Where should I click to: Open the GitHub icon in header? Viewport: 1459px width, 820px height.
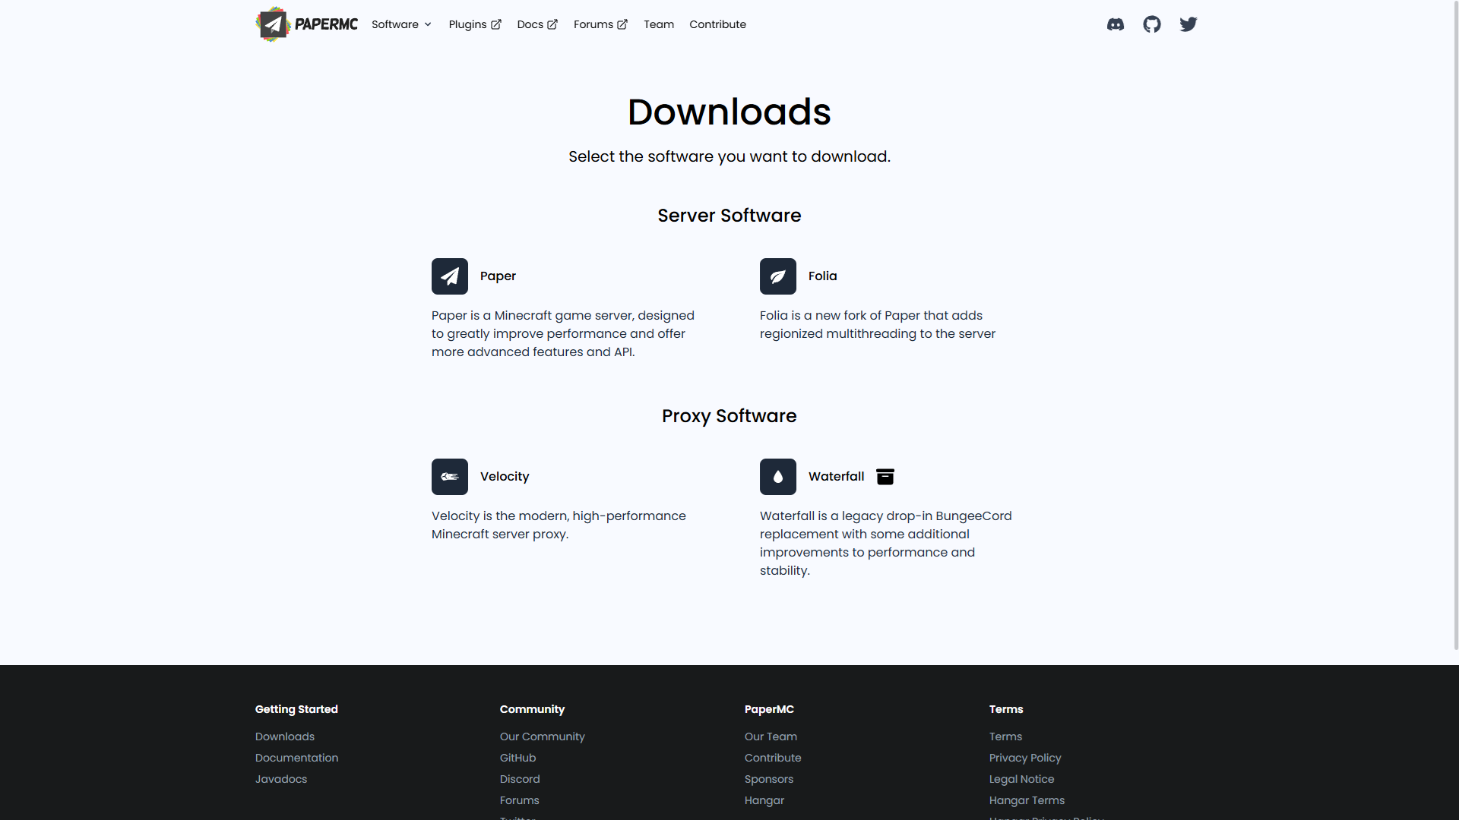click(1152, 24)
